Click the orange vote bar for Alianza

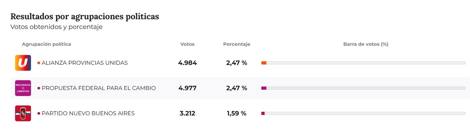pyautogui.click(x=264, y=63)
